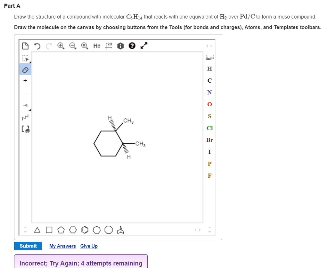Zoom in on the canvas
328x268 pixels.
61,46
